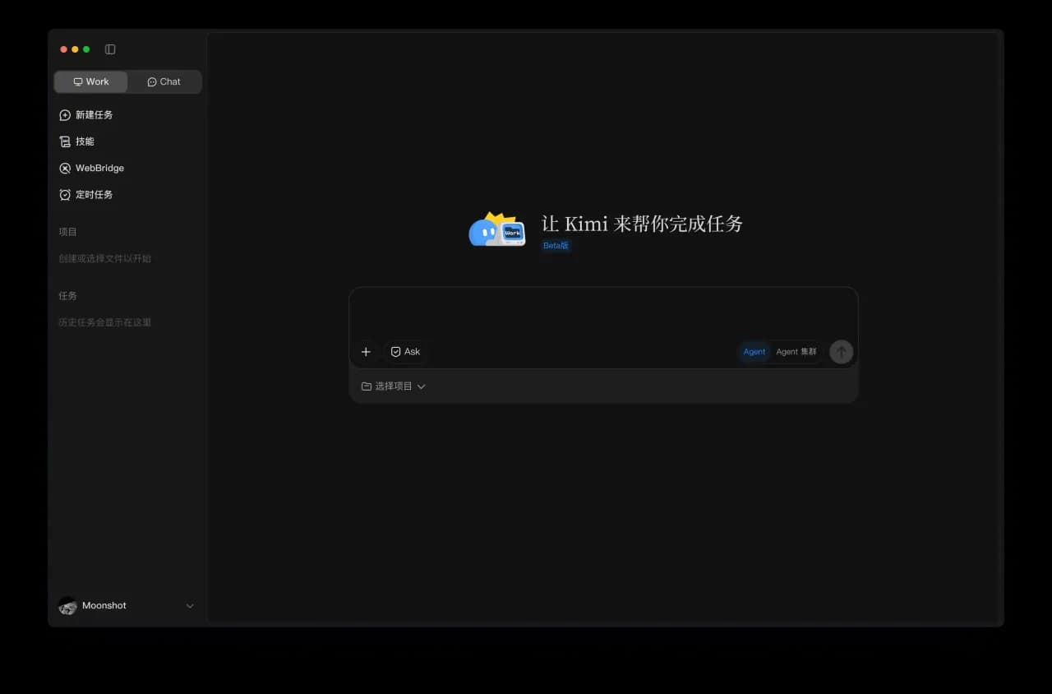Click the 项目 section heading
1052x694 pixels.
click(67, 232)
